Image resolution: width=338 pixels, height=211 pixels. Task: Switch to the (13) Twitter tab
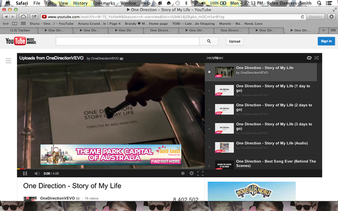(20, 30)
